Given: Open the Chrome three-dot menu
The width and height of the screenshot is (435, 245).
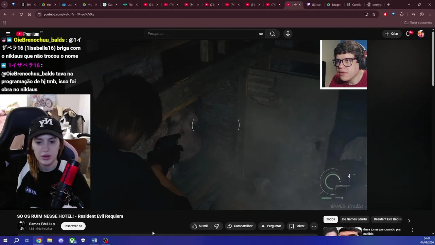Looking at the screenshot, I should (x=430, y=14).
